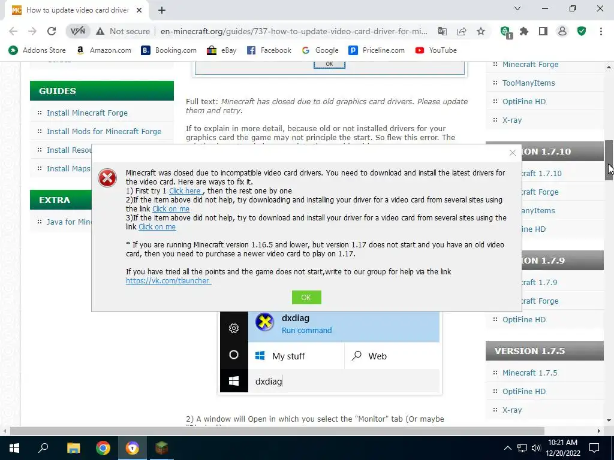Image resolution: width=614 pixels, height=460 pixels.
Task: Open Install Mods for Minecraft Forge guide
Action: click(x=104, y=131)
